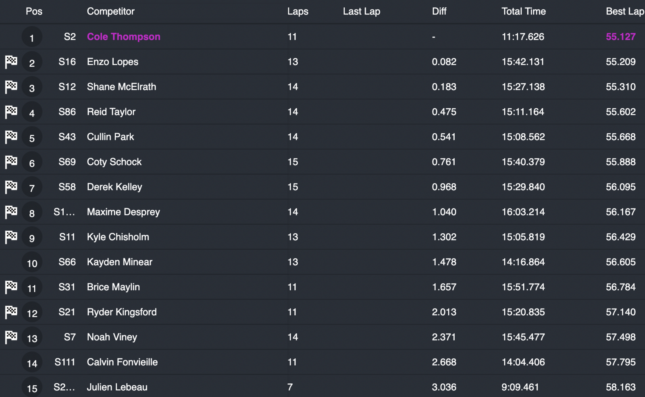645x397 pixels.
Task: Click the finish flag beside Ryder Kingsford
Action: (11, 312)
